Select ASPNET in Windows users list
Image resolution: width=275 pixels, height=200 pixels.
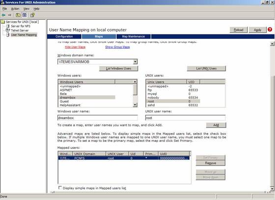coord(66,90)
